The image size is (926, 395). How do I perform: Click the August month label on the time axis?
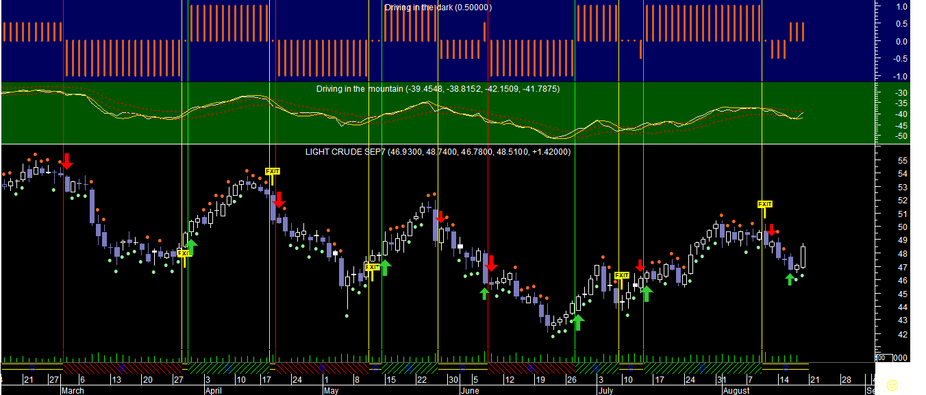tap(738, 391)
